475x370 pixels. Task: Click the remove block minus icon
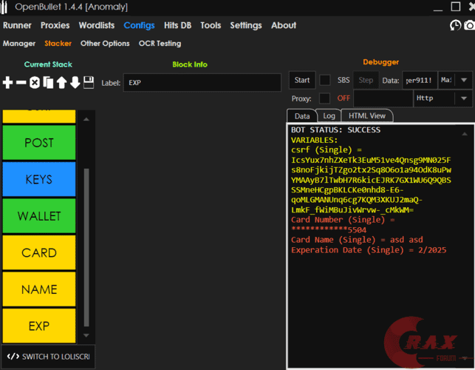pos(21,82)
